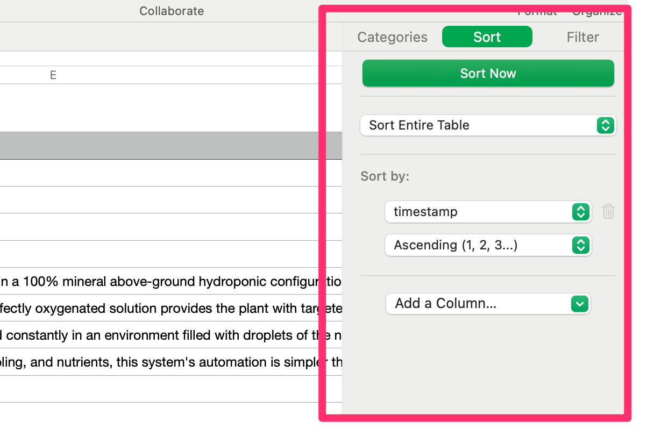This screenshot has height=444, width=654.
Task: Switch to the Filter tab
Action: click(583, 37)
